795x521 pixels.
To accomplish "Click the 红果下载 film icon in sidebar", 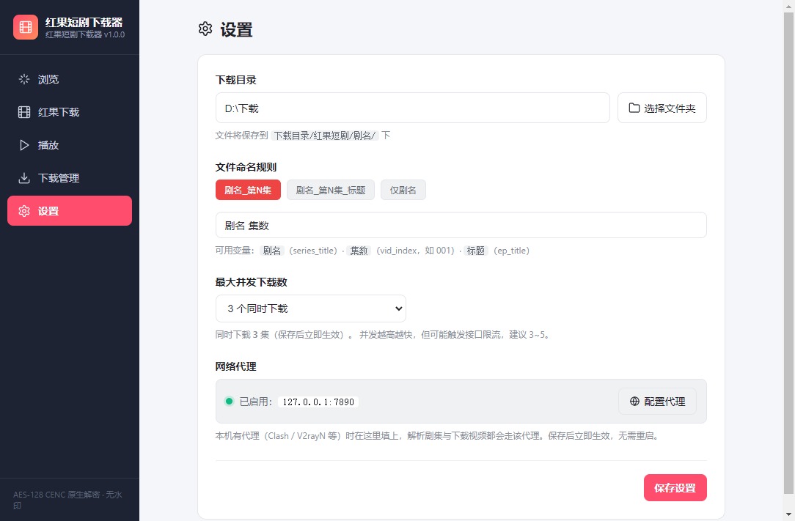I will click(x=23, y=112).
